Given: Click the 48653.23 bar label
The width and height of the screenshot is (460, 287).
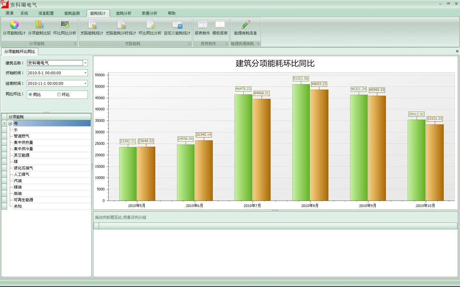Looking at the screenshot, I should pyautogui.click(x=319, y=84).
